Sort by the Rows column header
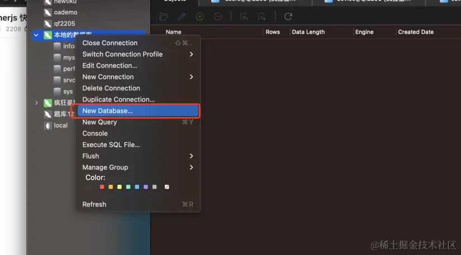The image size is (461, 255). tap(273, 32)
